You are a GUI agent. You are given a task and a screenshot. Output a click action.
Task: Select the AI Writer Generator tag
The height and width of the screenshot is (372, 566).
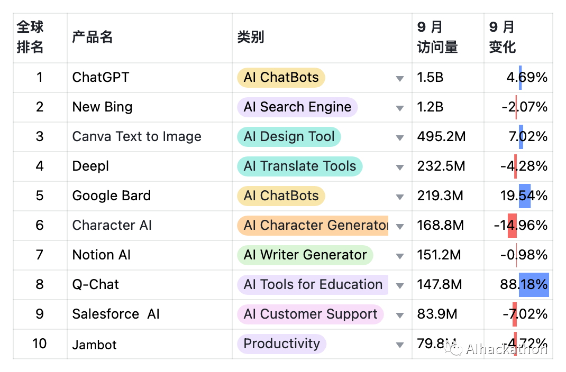click(305, 255)
